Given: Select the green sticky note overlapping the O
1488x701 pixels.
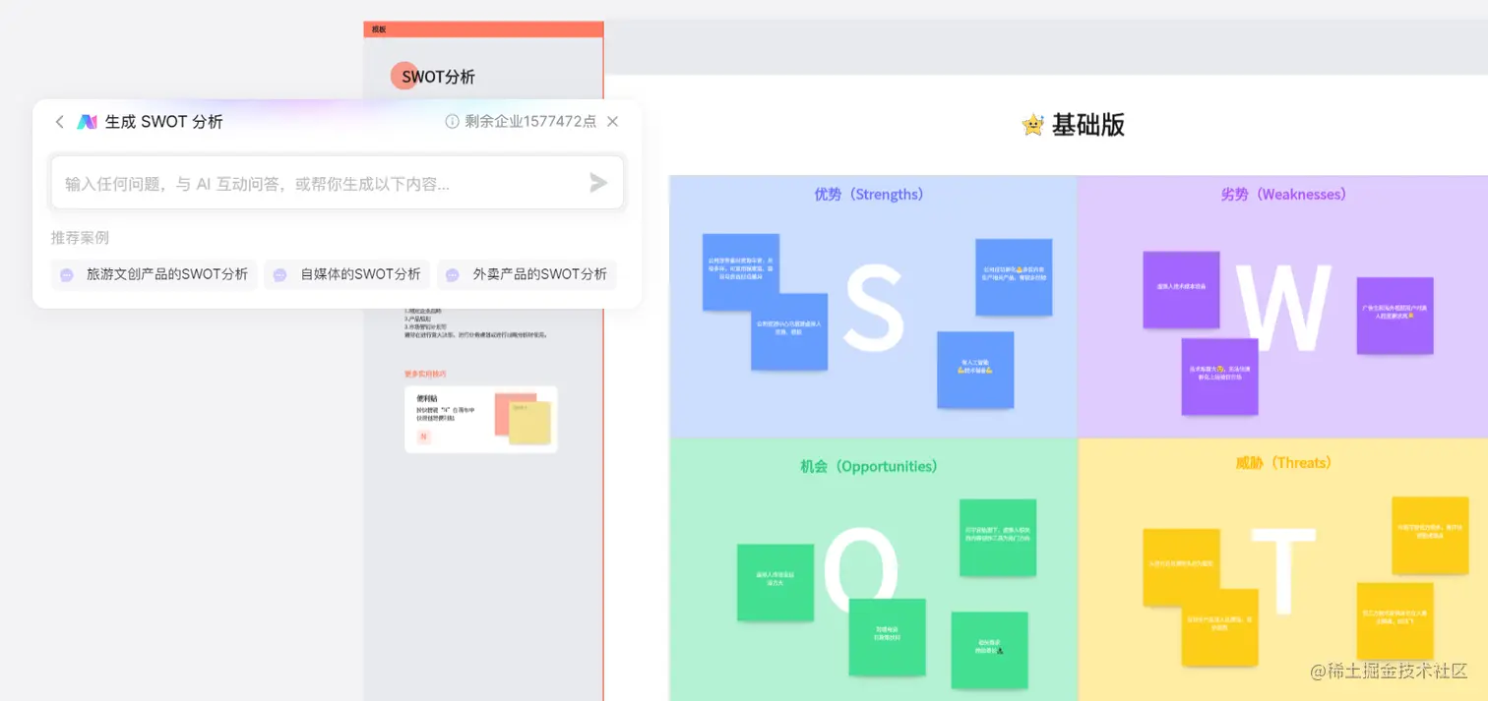Looking at the screenshot, I should click(888, 637).
